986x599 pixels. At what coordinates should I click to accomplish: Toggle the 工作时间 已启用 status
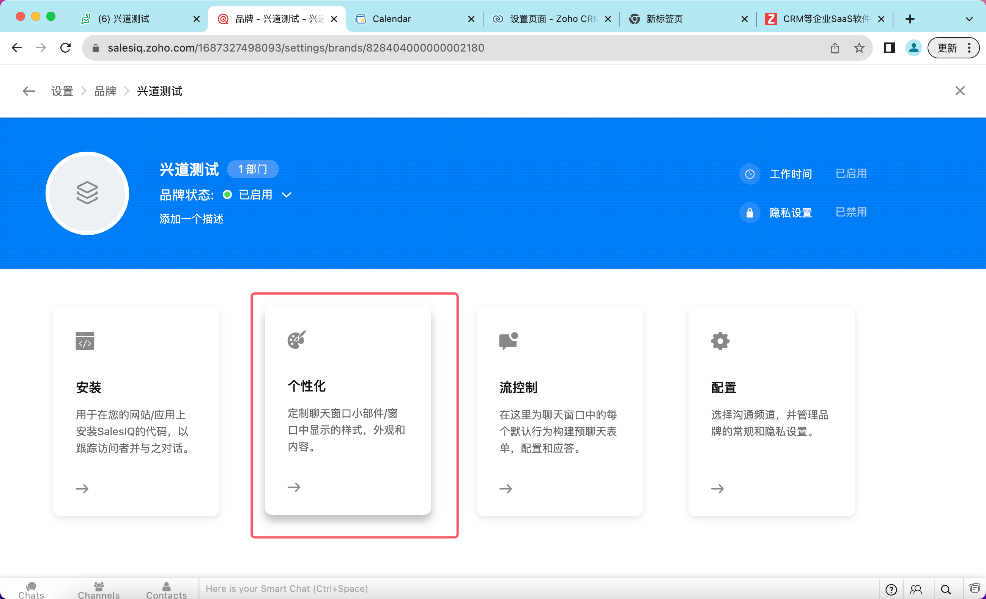pos(851,173)
